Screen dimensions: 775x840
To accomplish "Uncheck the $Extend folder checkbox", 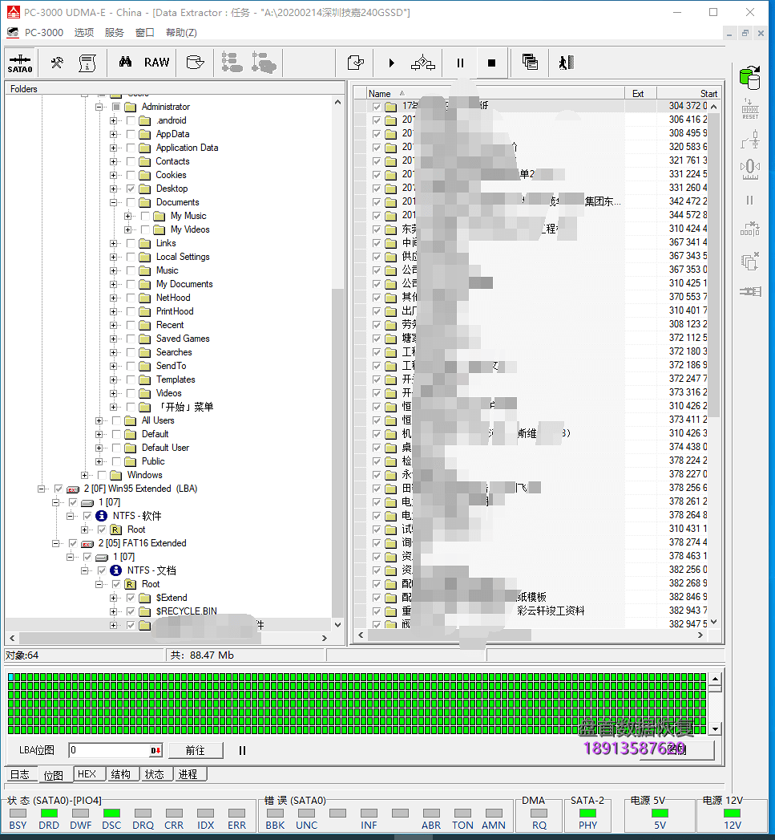I will (131, 598).
